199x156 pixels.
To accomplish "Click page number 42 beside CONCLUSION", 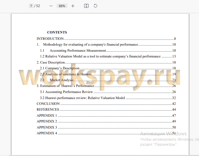I will (x=174, y=104).
